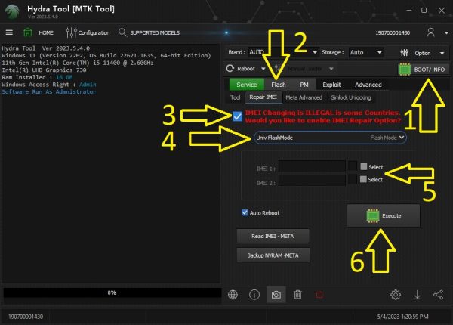Screen dimensions: 453x325
Task: Open the settings gear icon
Action: coord(396,295)
